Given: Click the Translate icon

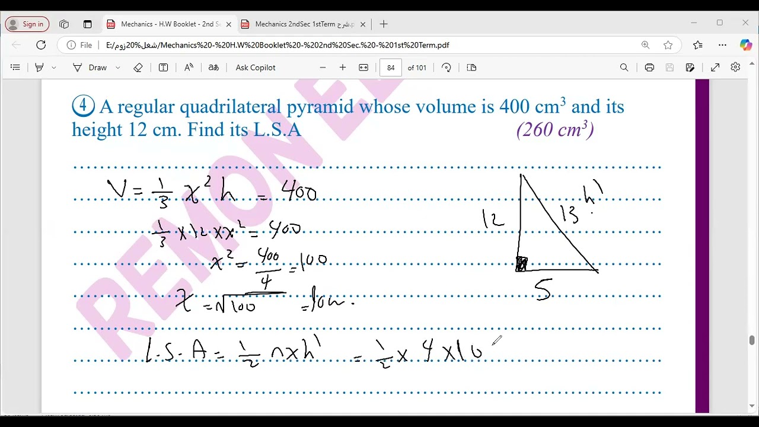Looking at the screenshot, I should point(213,68).
